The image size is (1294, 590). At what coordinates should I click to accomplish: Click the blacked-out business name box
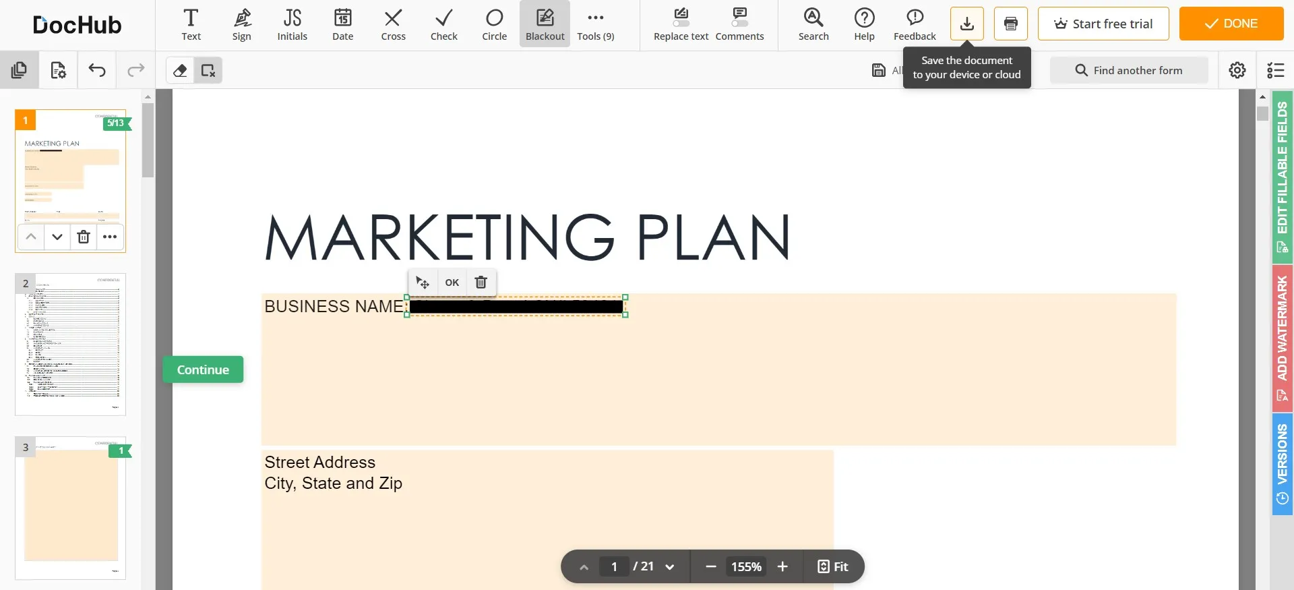(516, 307)
